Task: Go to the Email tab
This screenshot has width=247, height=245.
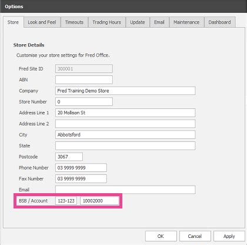Action: (x=159, y=22)
